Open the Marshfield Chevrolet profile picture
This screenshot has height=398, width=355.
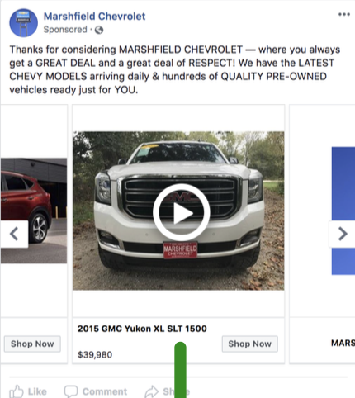pyautogui.click(x=23, y=22)
